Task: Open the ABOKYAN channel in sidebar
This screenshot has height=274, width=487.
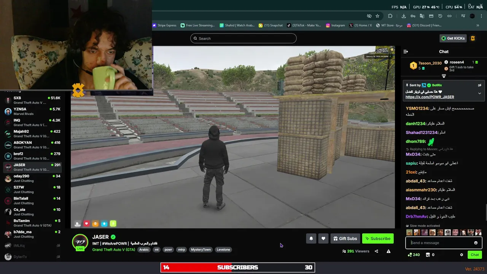Action: pos(32,145)
